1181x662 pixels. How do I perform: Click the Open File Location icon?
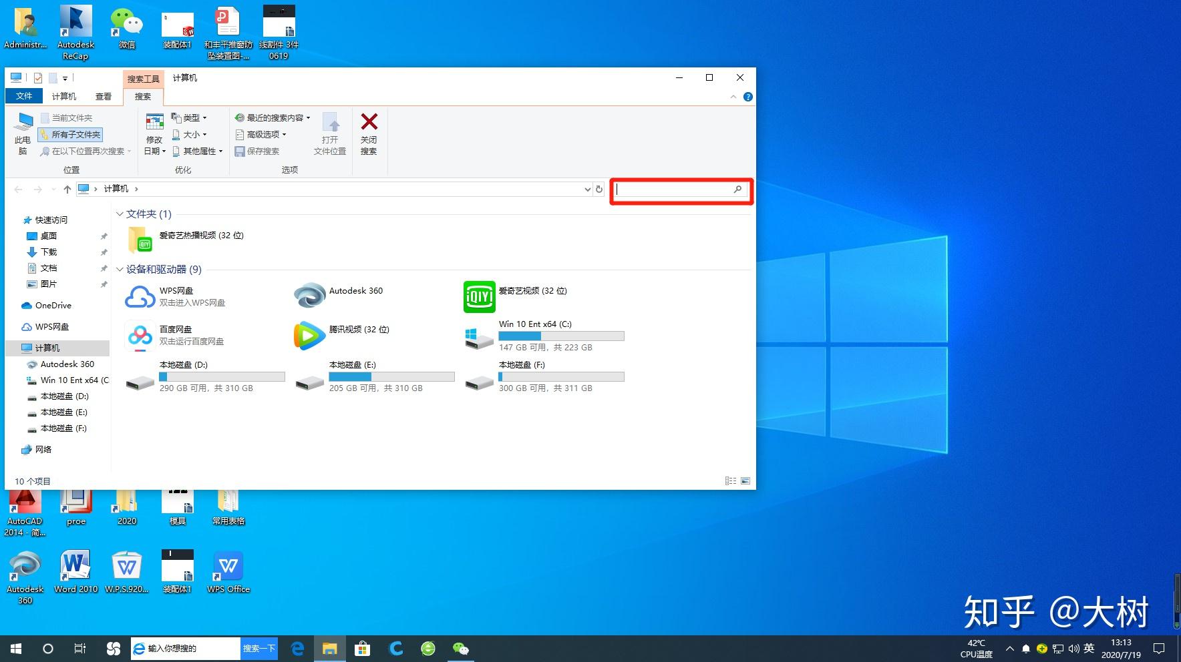pyautogui.click(x=331, y=121)
